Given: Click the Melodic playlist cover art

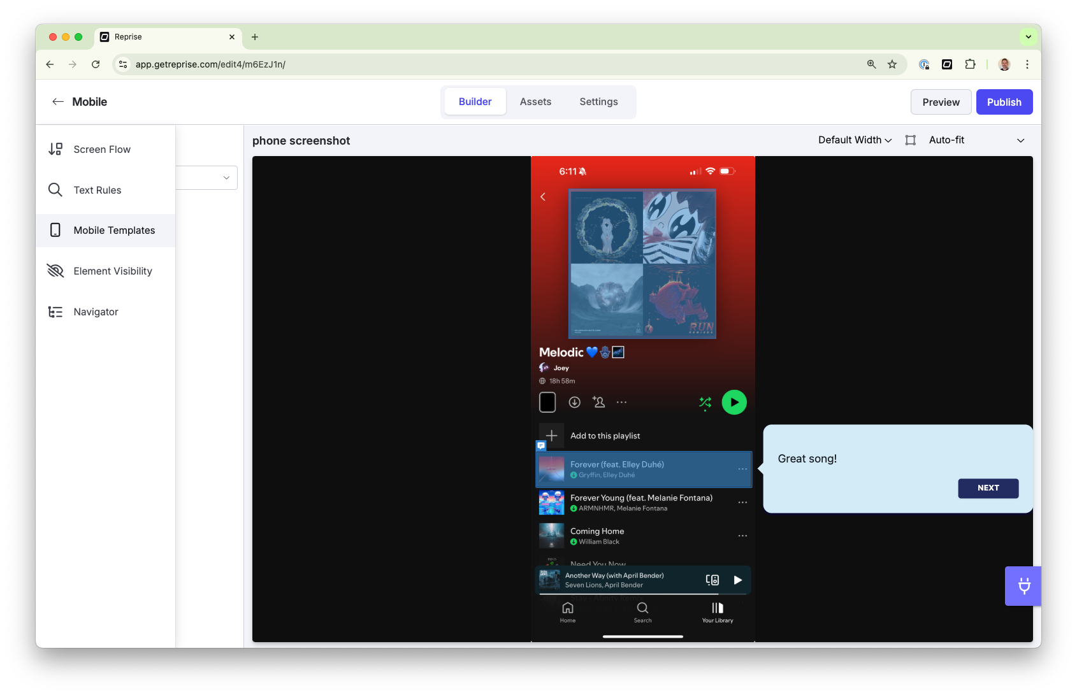Looking at the screenshot, I should point(642,264).
